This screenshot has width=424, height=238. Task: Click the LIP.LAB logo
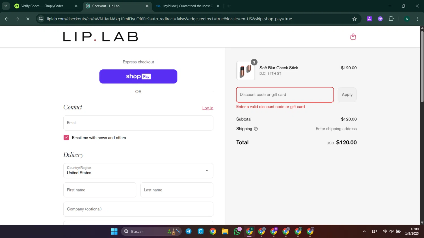pos(101,37)
